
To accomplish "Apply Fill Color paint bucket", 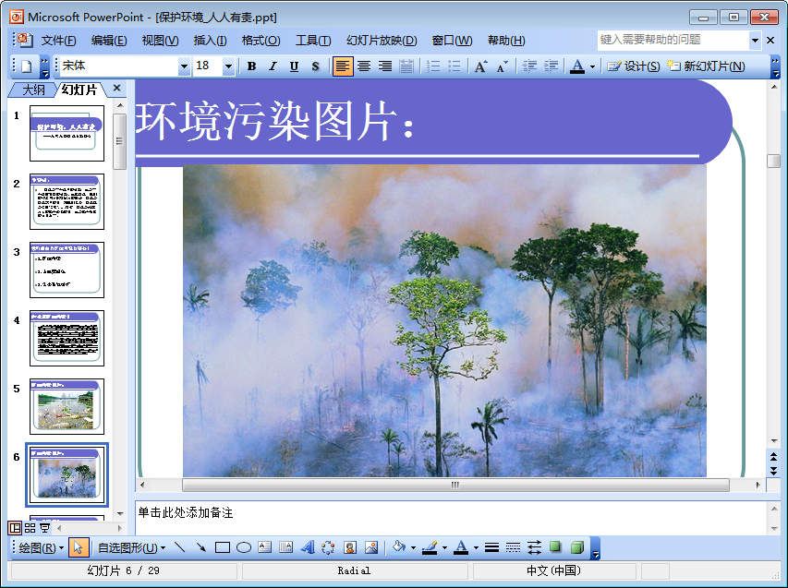I will (x=399, y=547).
